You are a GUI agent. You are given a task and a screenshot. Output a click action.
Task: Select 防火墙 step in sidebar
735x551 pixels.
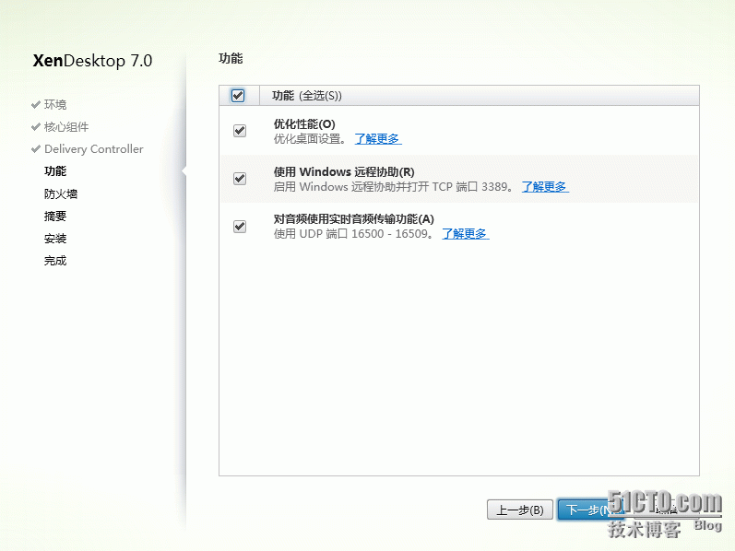click(61, 194)
